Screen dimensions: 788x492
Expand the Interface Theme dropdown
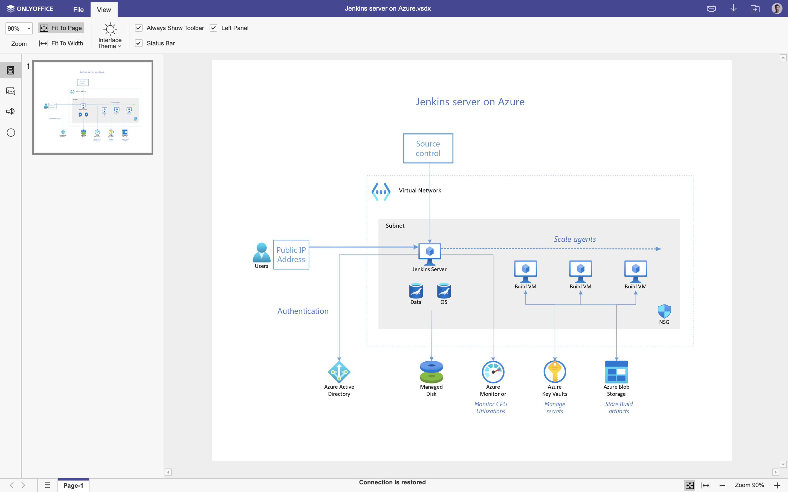(110, 36)
